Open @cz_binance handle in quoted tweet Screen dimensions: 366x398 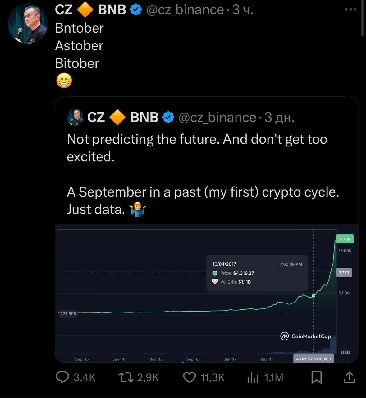[217, 117]
